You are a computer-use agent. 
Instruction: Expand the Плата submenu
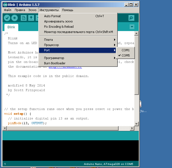78,40
